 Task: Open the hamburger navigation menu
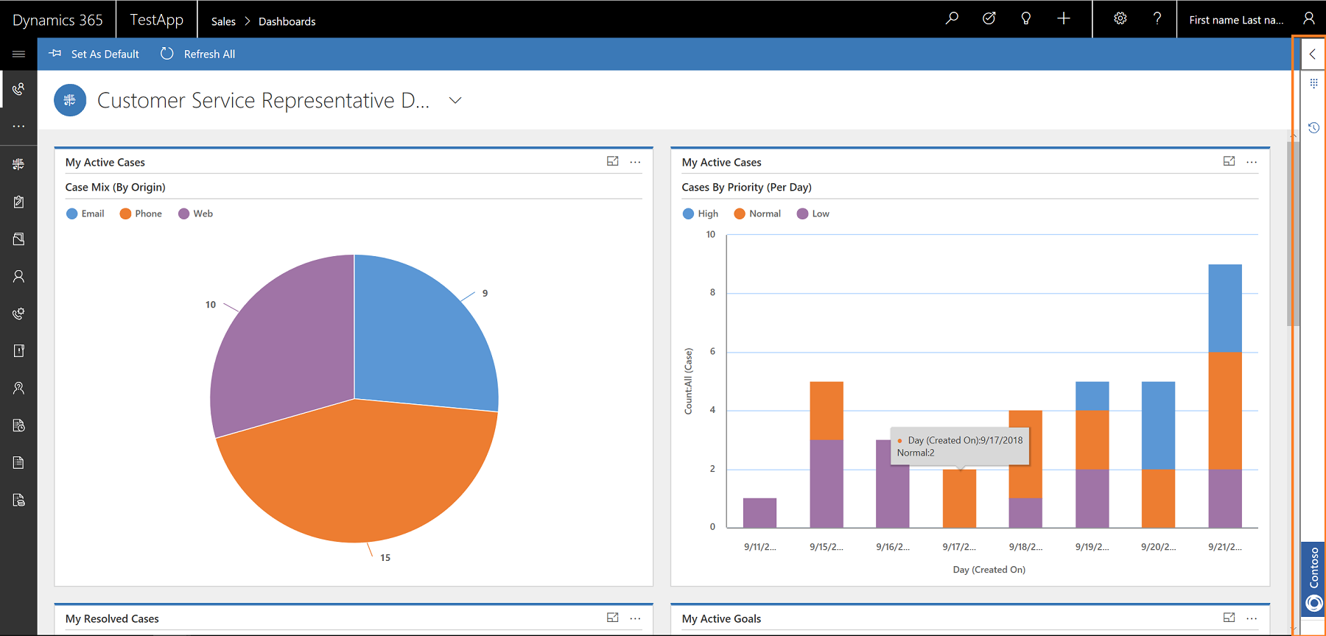click(18, 54)
